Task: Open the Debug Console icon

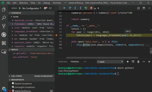Action: pos(50,8)
